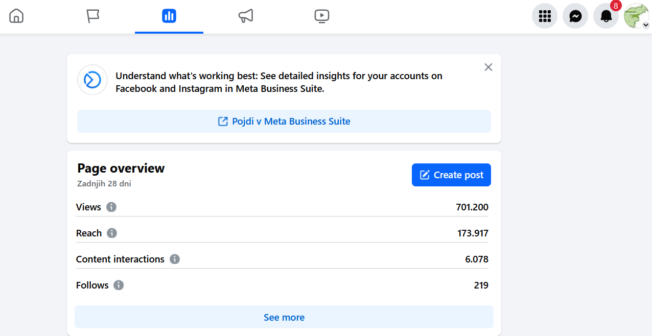Open the notifications bell
The height and width of the screenshot is (336, 652).
click(606, 16)
